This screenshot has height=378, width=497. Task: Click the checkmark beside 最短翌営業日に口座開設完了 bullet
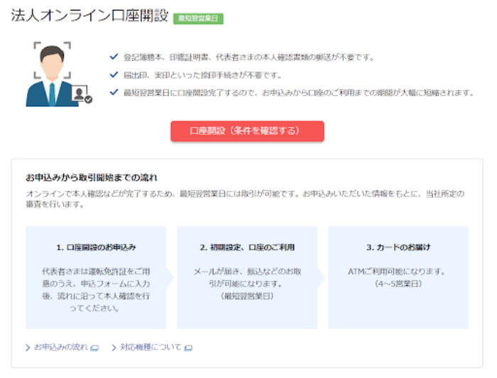114,93
